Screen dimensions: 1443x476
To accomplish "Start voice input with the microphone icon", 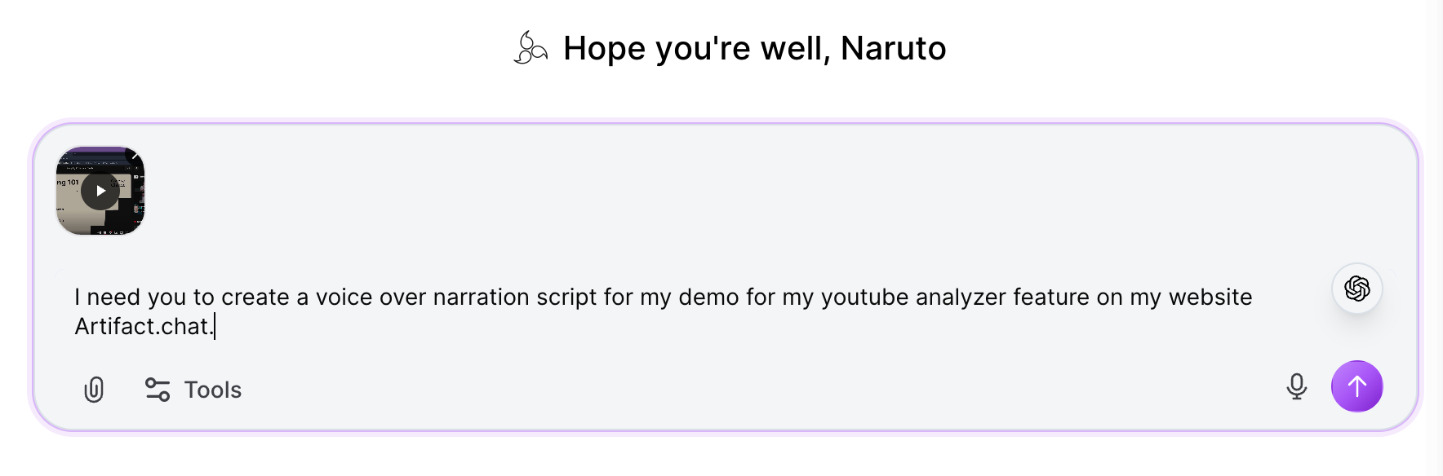I will click(x=1296, y=386).
